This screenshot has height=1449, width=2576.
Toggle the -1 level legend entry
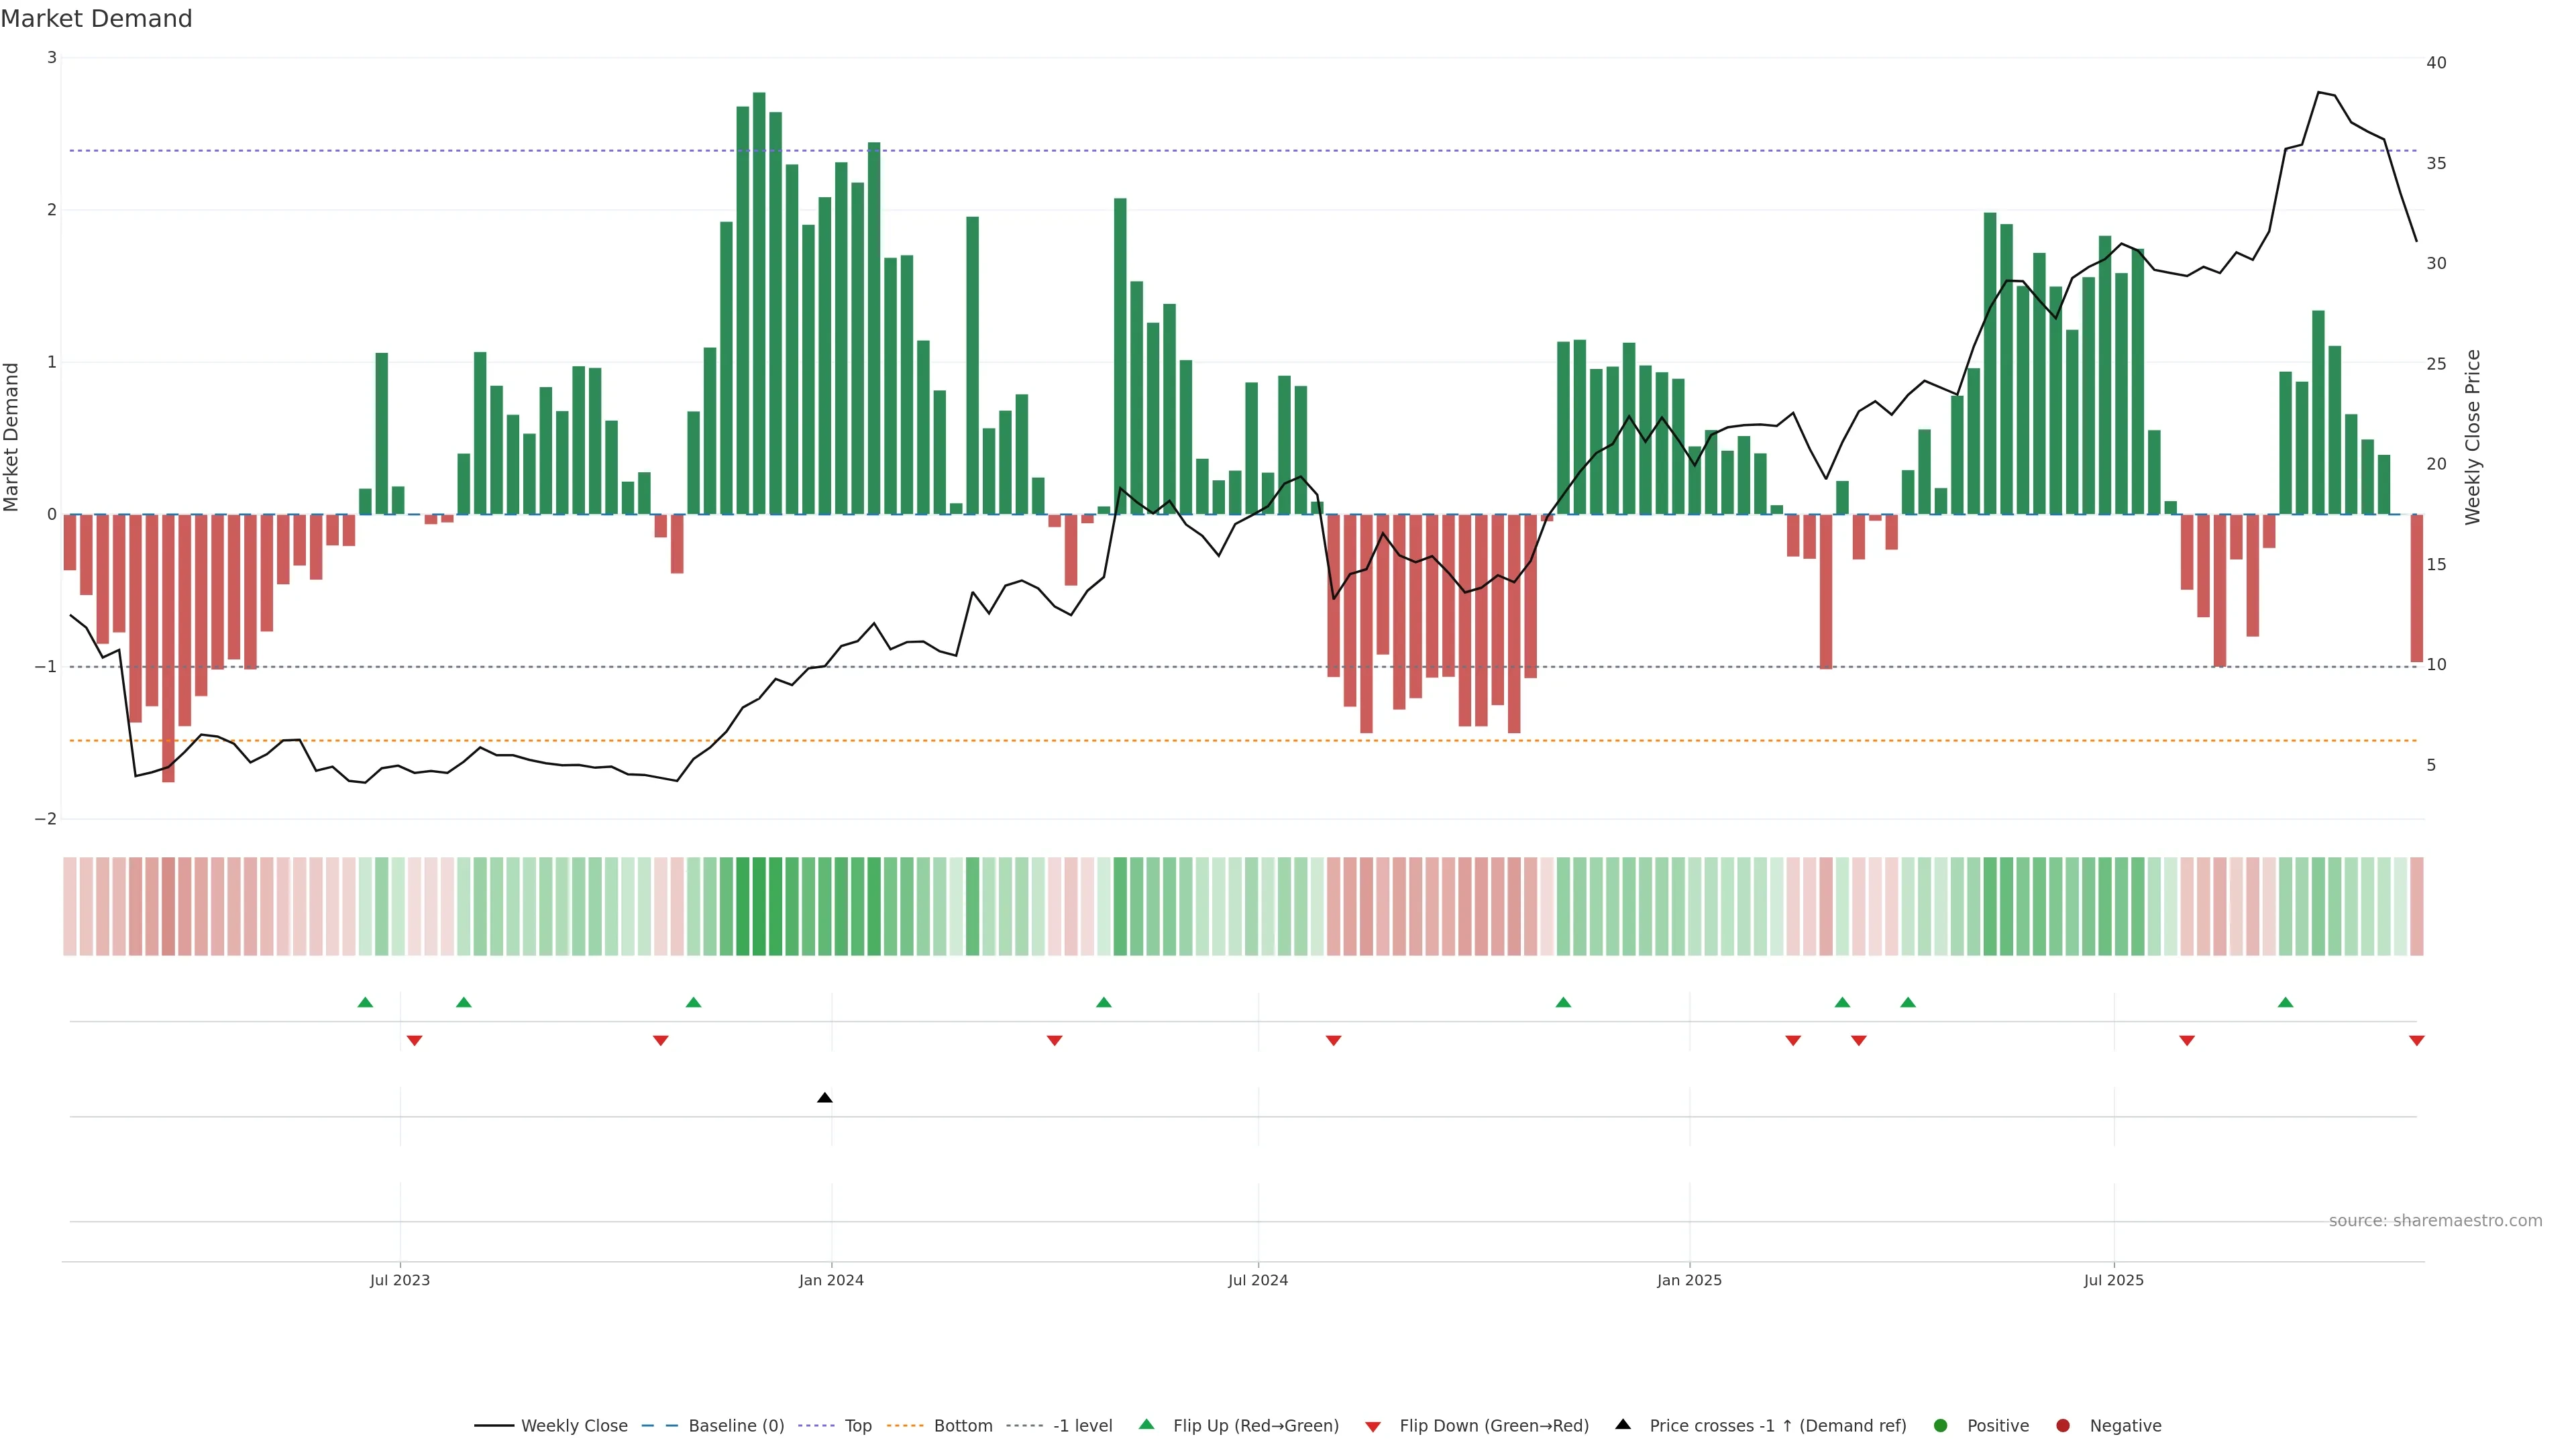(1082, 1426)
